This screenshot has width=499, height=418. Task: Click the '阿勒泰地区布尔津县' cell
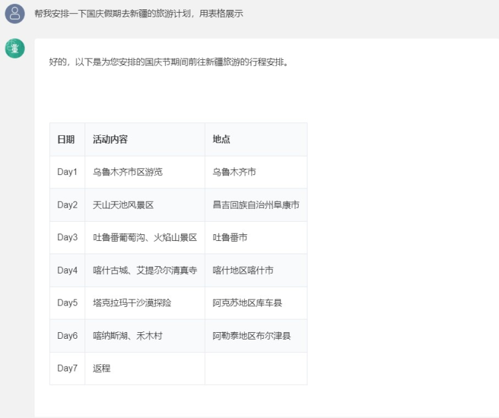click(x=256, y=336)
